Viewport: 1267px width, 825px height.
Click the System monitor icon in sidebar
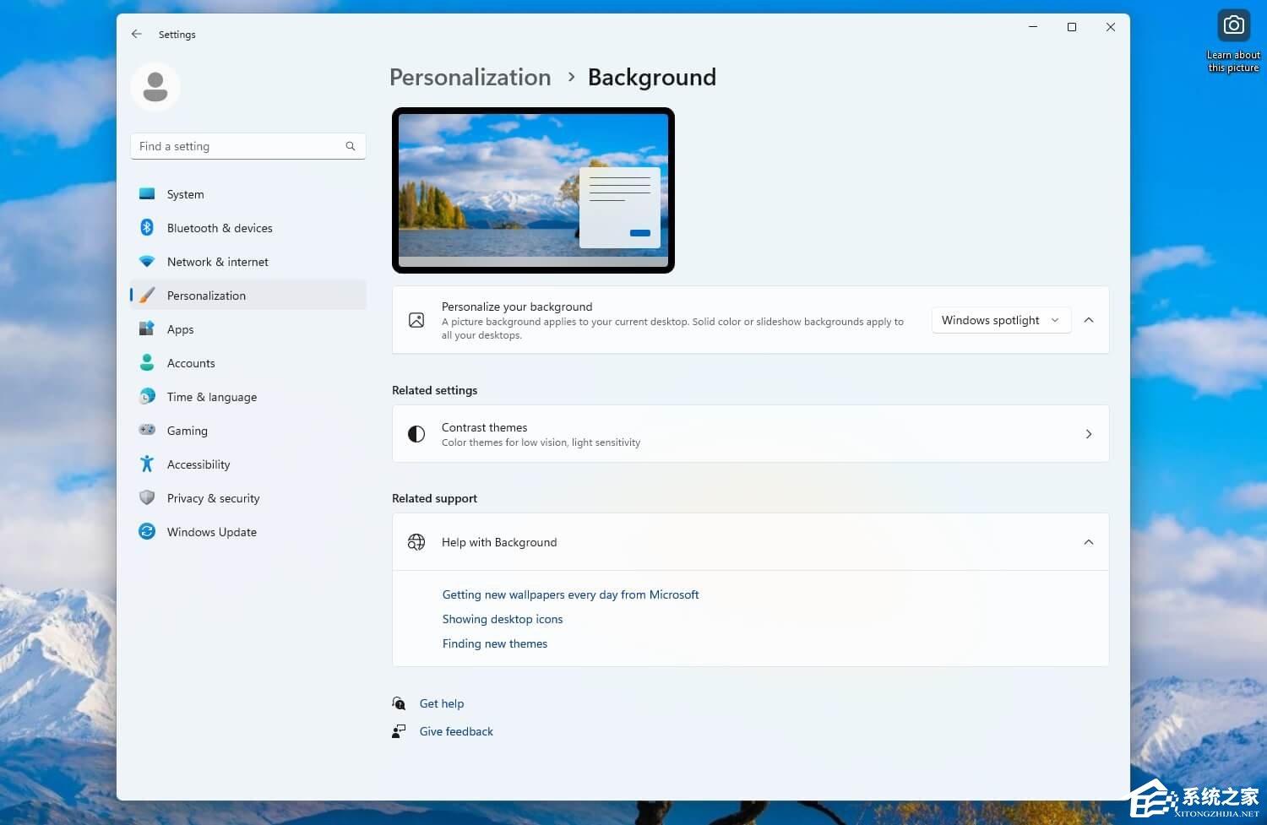pyautogui.click(x=147, y=194)
